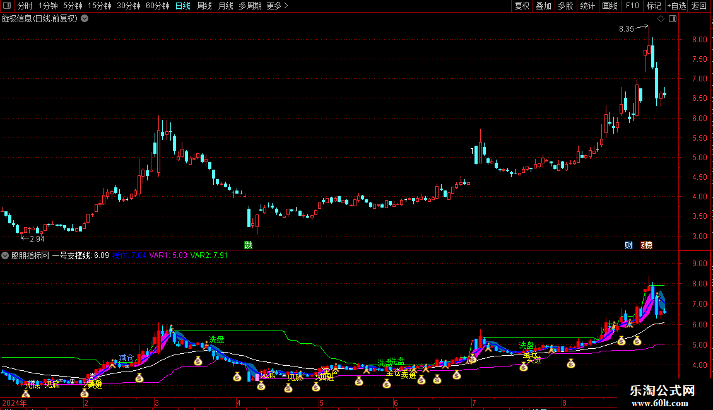The height and width of the screenshot is (410, 713).
Task: Switch to 5分钟 period
Action: (x=73, y=6)
